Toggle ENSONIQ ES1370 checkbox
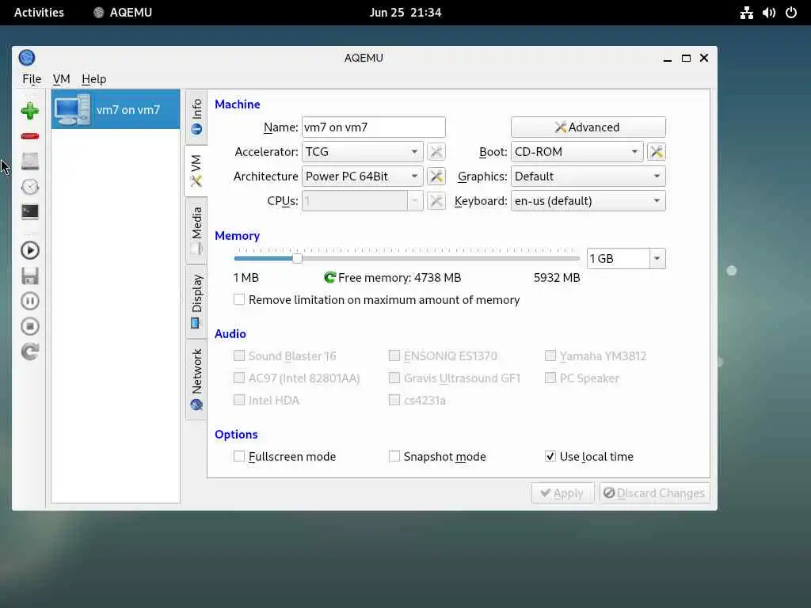 pyautogui.click(x=394, y=355)
